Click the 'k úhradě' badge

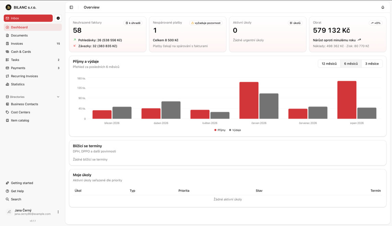pos(133,23)
